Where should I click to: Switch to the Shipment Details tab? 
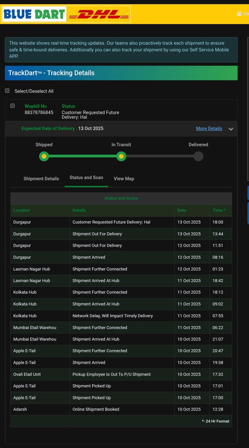pos(41,178)
